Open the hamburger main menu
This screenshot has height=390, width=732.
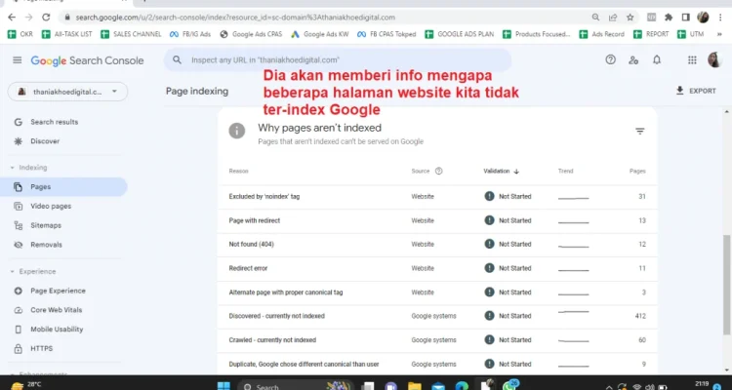[18, 60]
